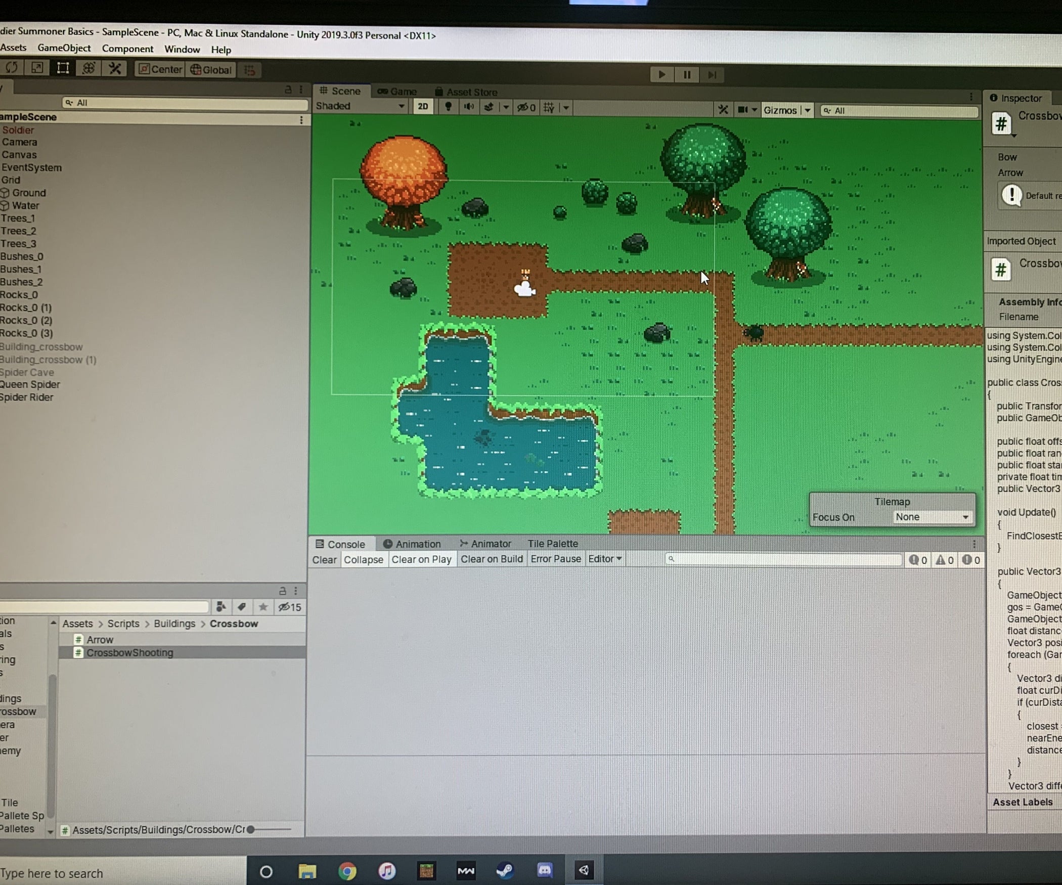This screenshot has width=1062, height=885.
Task: Select the Rect transform tool
Action: [63, 69]
